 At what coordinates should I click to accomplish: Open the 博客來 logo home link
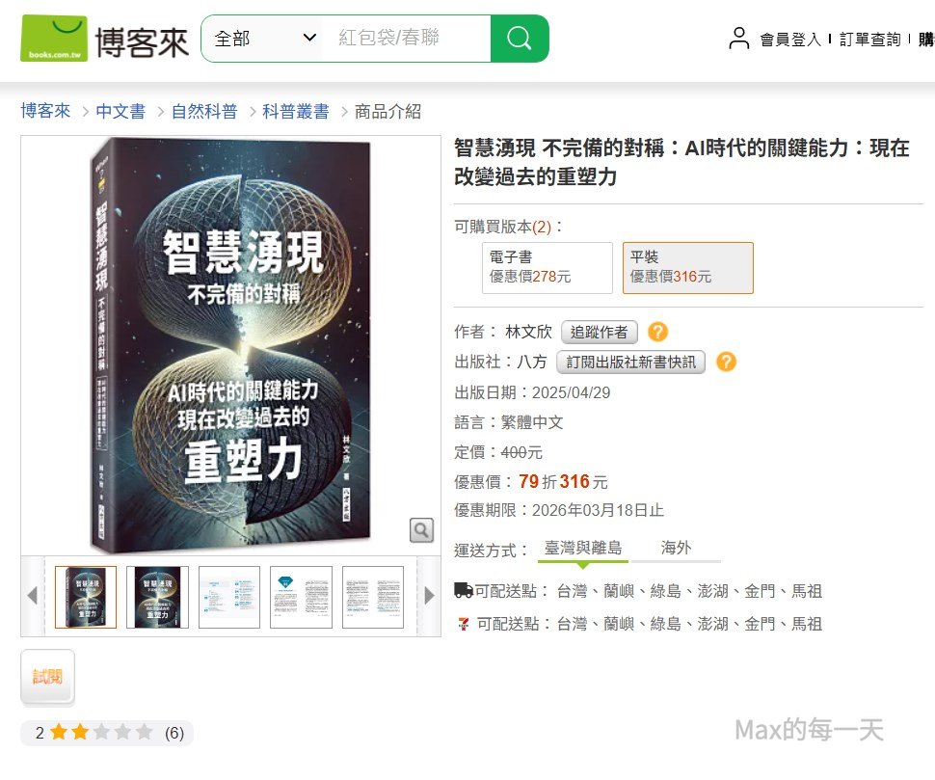point(105,39)
